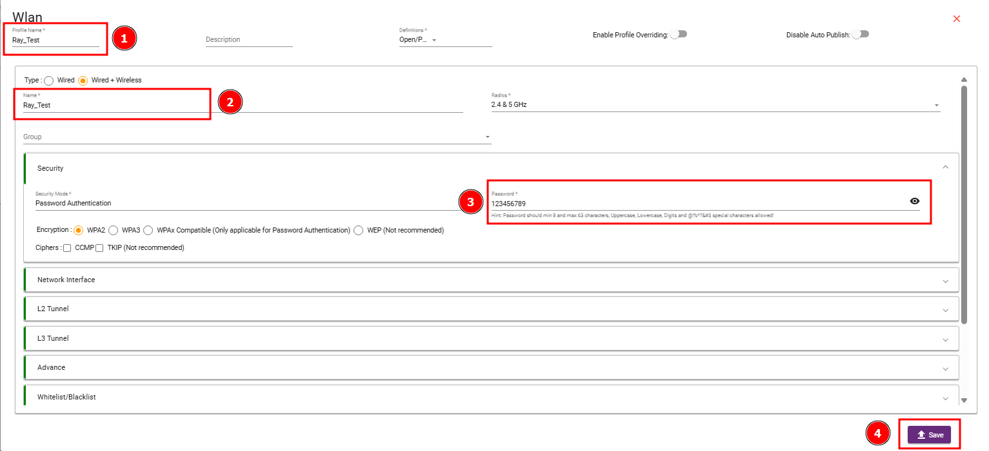The image size is (989, 451).
Task: Toggle Disable Auto Publish switch
Action: pos(860,34)
